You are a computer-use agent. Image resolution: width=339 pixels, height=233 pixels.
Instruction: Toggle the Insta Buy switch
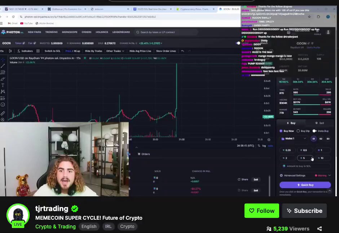point(314,131)
